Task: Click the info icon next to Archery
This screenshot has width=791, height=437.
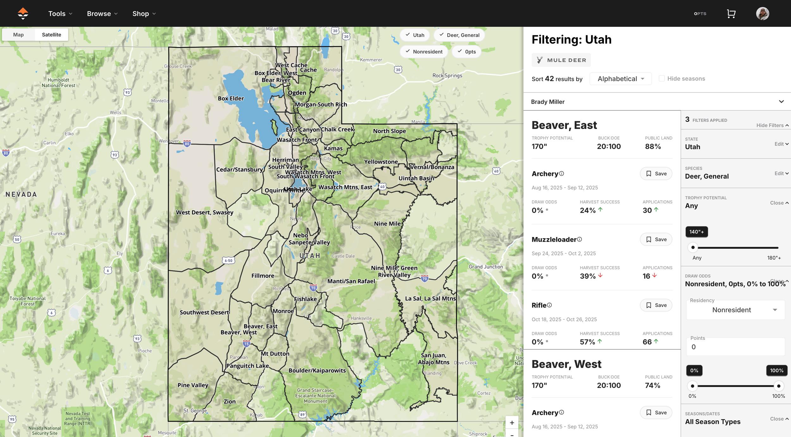Action: point(561,173)
